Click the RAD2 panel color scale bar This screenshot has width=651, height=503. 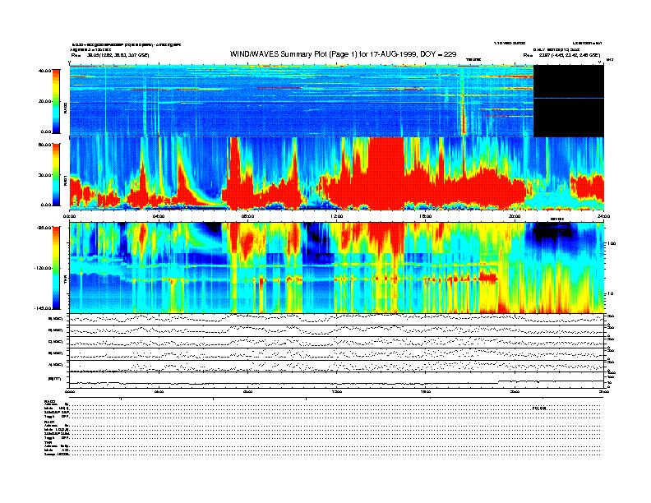(57, 101)
